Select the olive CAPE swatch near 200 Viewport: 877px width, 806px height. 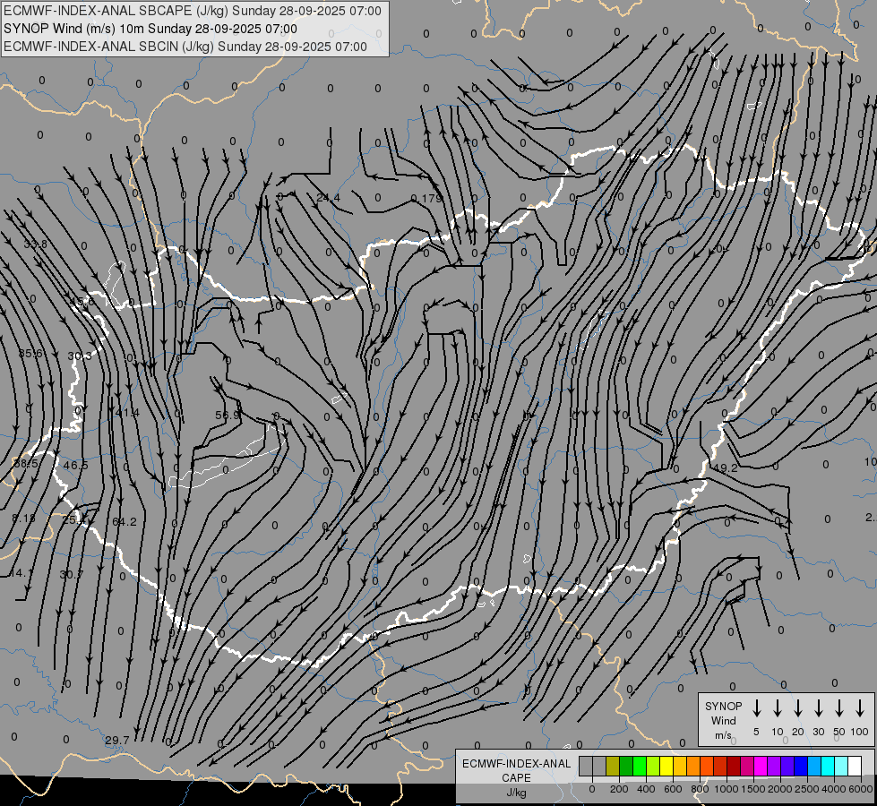point(613,766)
